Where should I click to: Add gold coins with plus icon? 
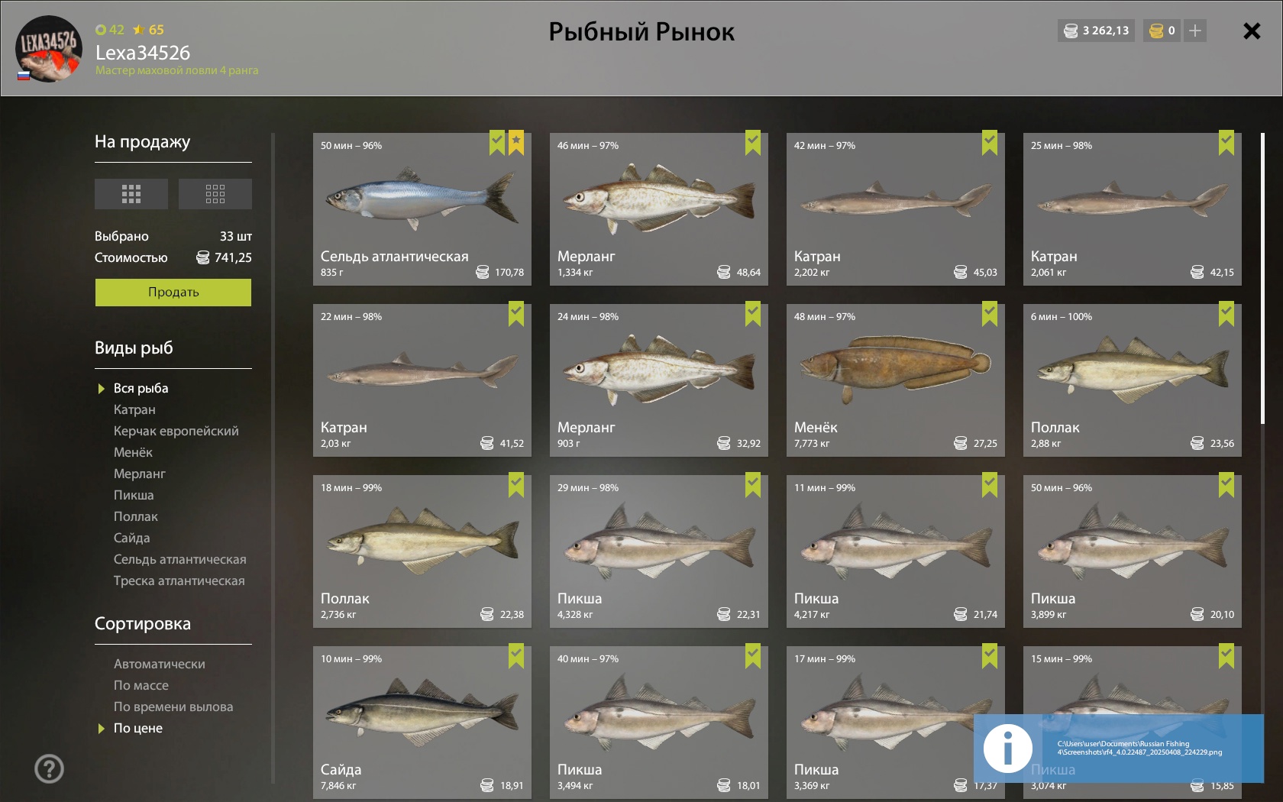(x=1195, y=31)
